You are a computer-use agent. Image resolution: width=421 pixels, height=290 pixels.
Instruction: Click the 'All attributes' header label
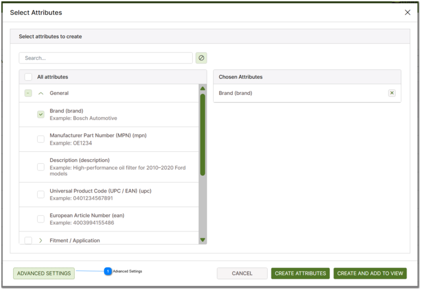tap(53, 77)
